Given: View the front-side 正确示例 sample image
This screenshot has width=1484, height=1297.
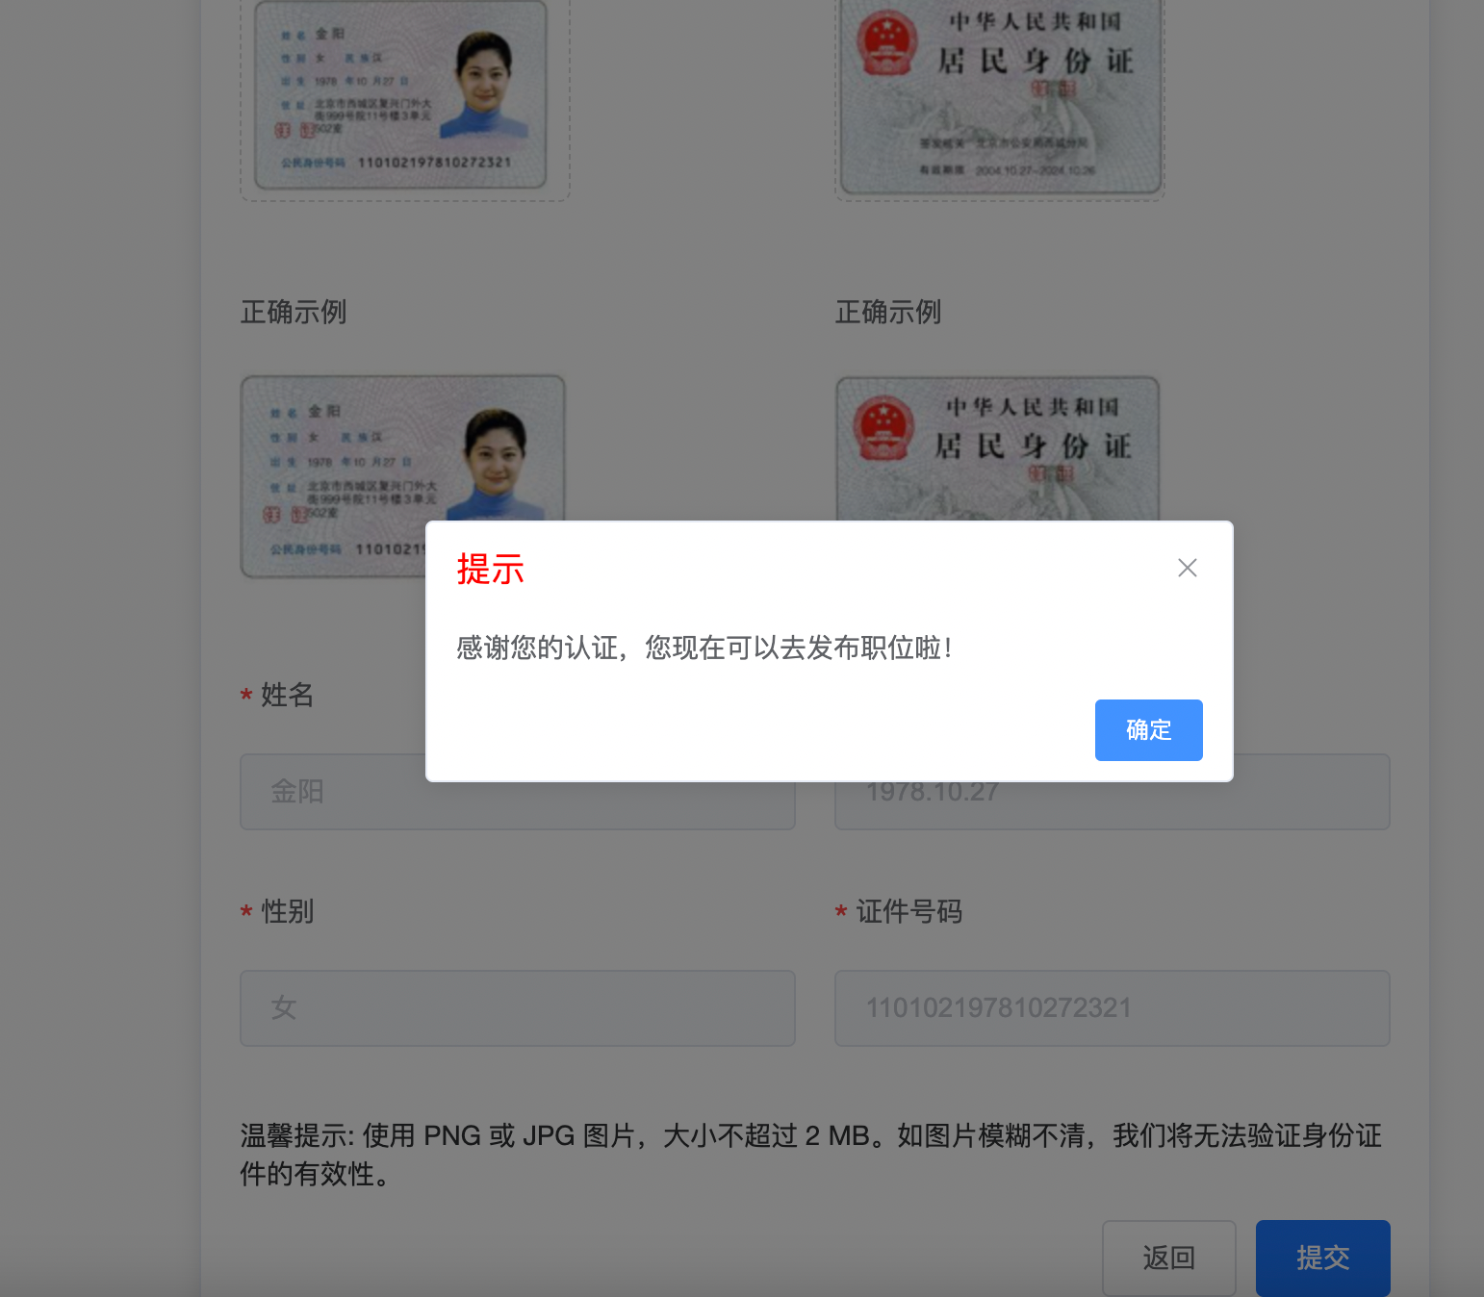Looking at the screenshot, I should pyautogui.click(x=402, y=476).
